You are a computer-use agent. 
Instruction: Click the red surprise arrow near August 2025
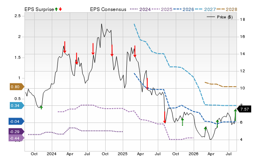(x=165, y=117)
